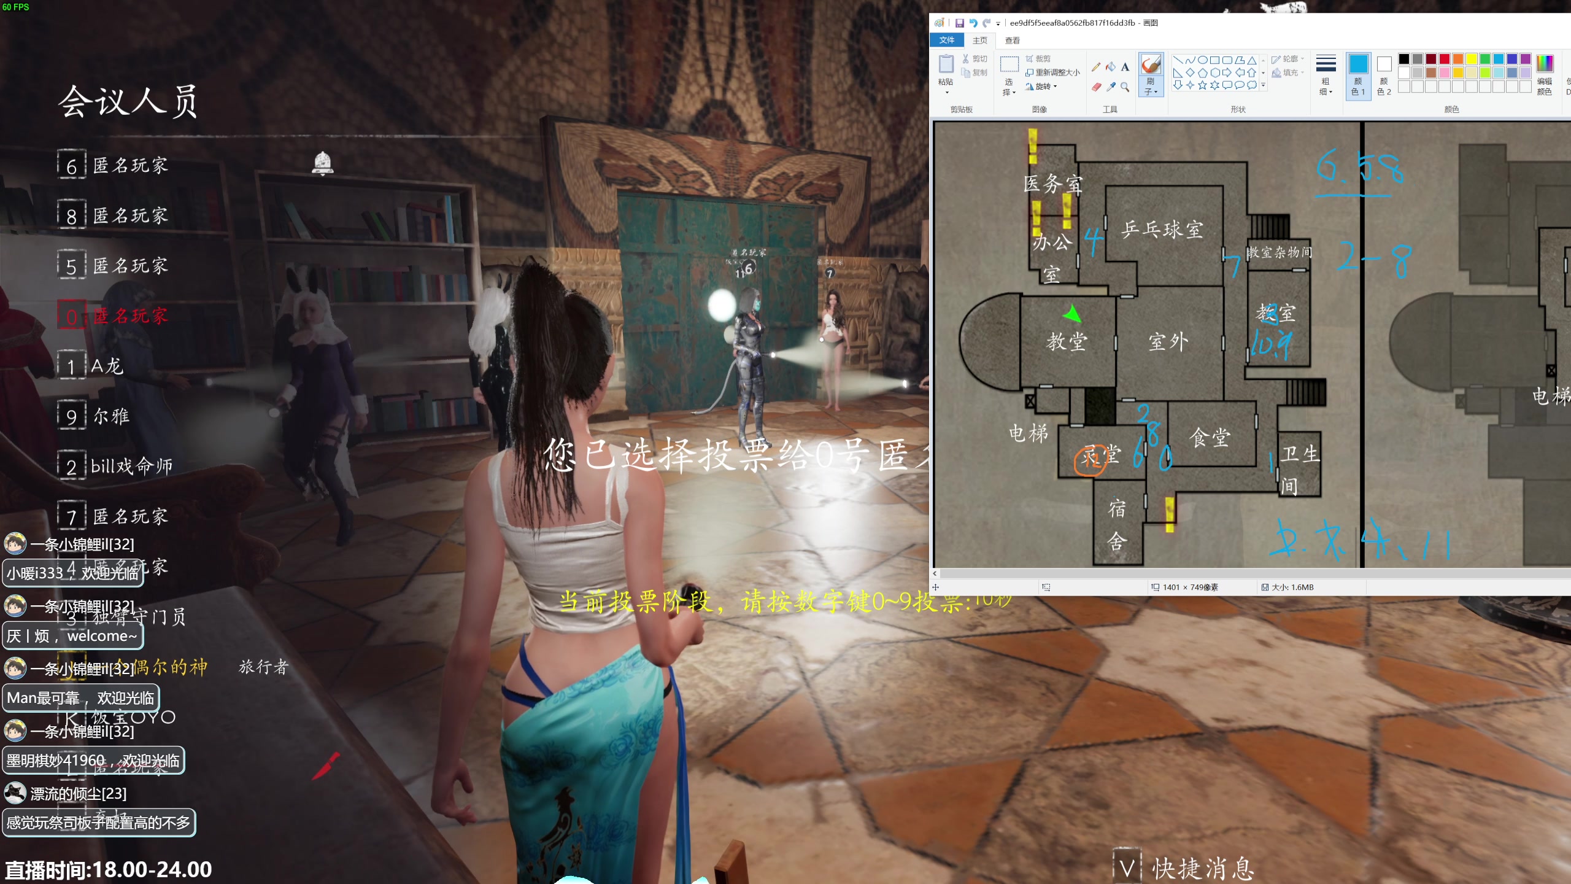Image resolution: width=1571 pixels, height=884 pixels.
Task: Save the drawing in Paint's quick access bar
Action: (x=959, y=23)
